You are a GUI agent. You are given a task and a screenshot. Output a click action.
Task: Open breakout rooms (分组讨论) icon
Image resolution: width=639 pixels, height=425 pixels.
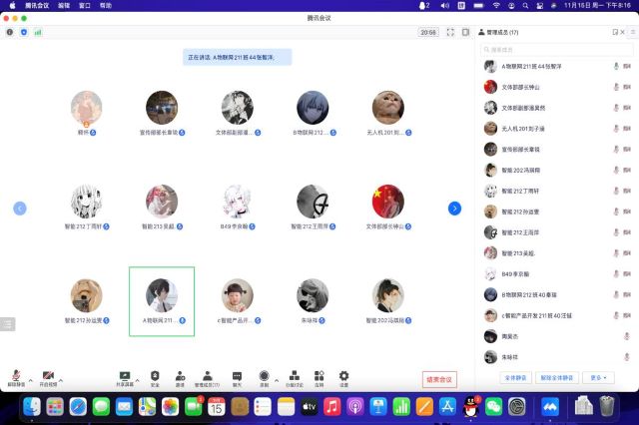coord(294,377)
